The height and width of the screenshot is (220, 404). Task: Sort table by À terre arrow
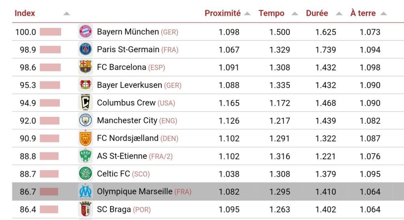click(x=383, y=13)
